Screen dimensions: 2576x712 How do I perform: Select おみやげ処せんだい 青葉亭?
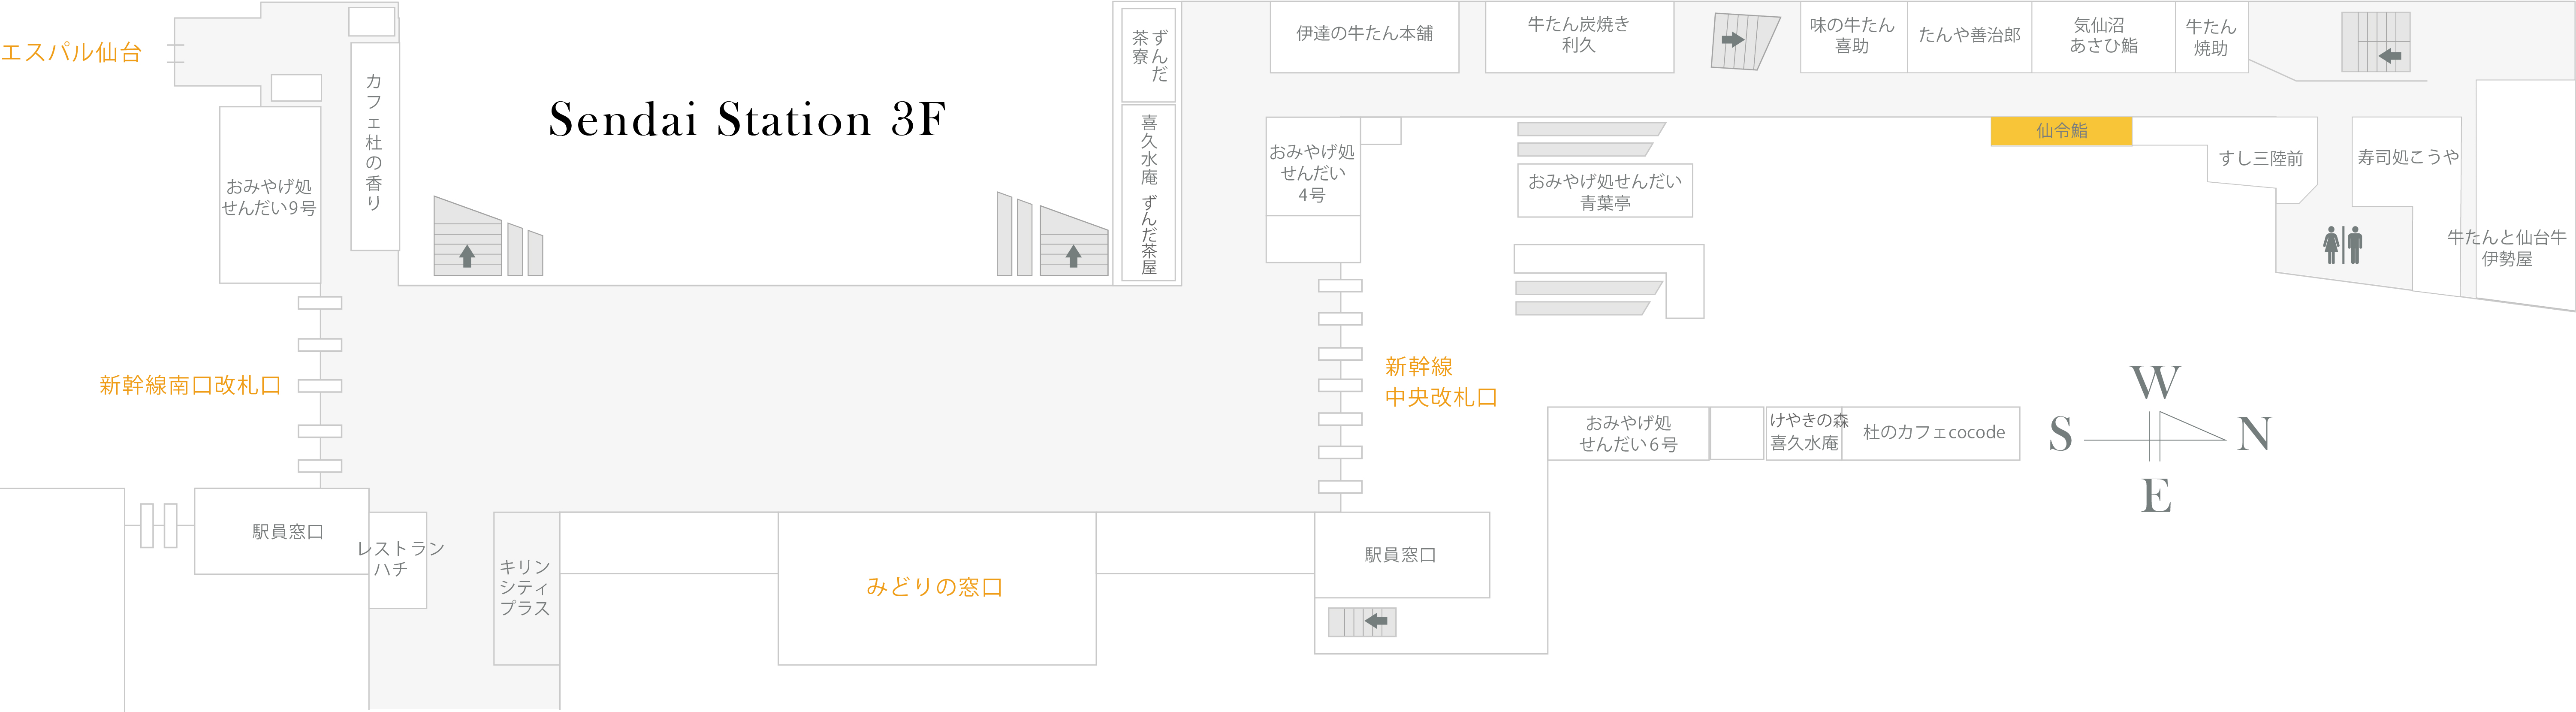click(1605, 191)
